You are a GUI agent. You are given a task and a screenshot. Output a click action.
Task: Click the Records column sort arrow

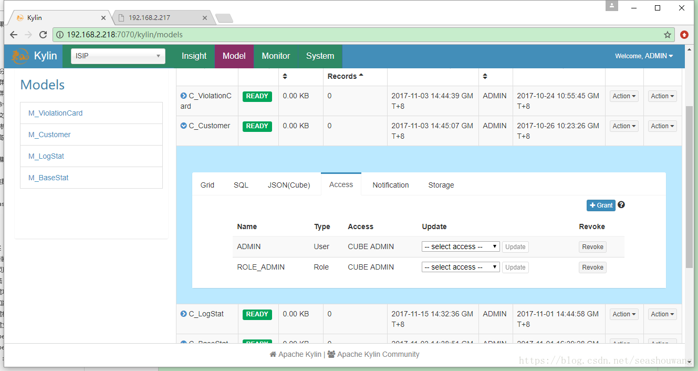tap(361, 76)
